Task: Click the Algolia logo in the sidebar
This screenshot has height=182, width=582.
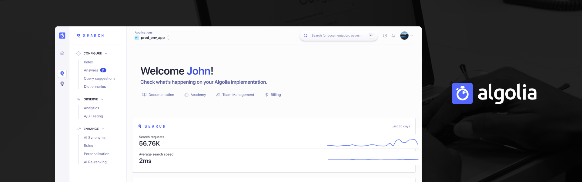Action: 62,35
